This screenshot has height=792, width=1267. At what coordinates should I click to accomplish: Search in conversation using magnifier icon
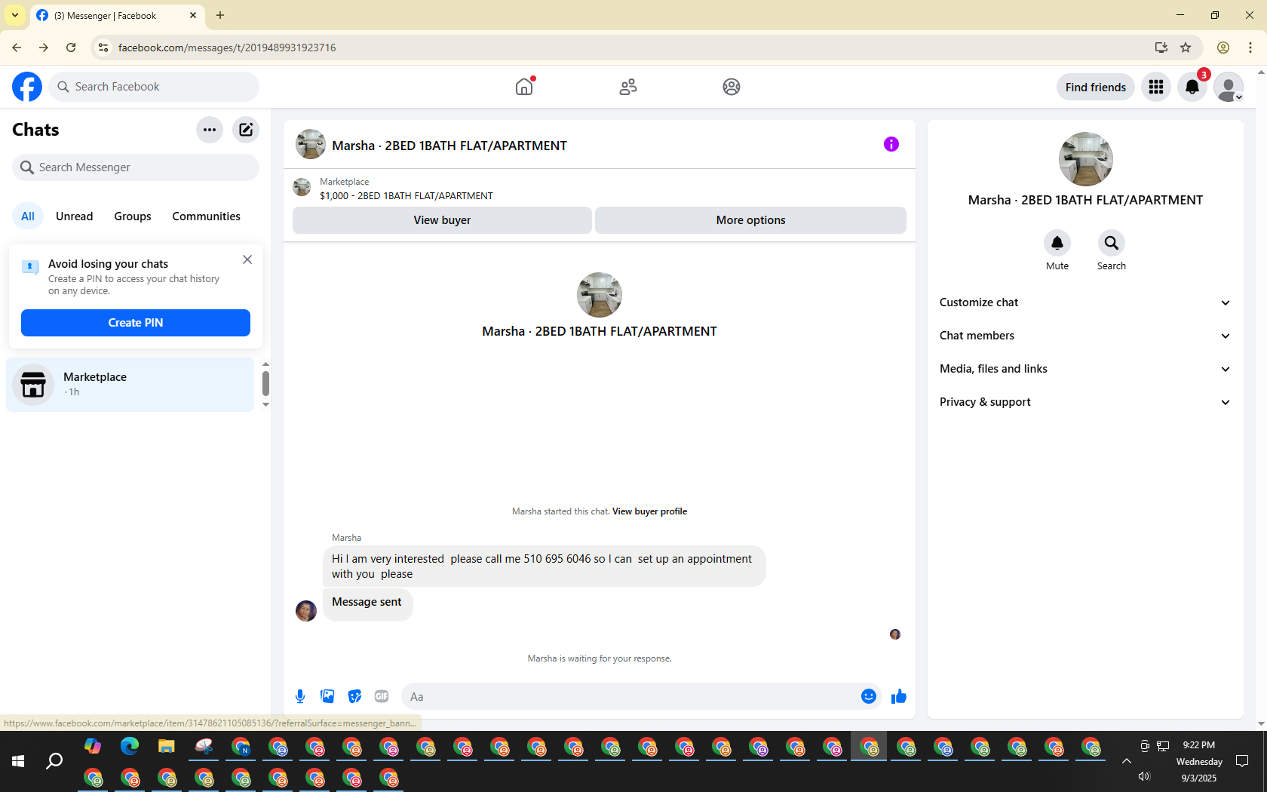point(1112,243)
